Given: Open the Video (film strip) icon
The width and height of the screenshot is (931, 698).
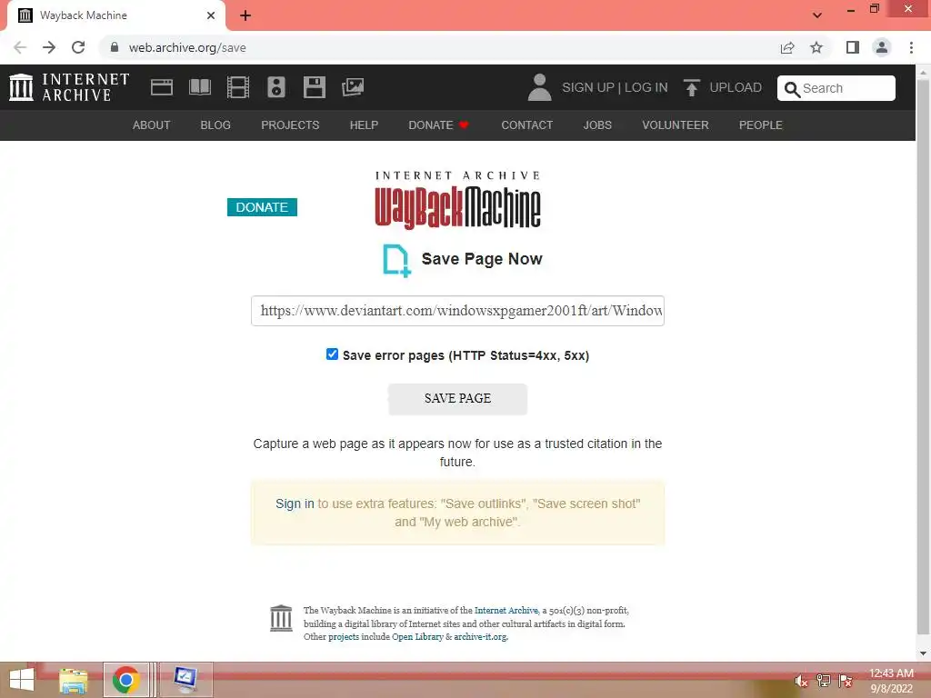Looking at the screenshot, I should [x=238, y=88].
